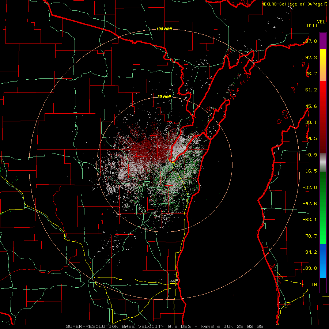
Task: Click the 14.5 velocity scale value
Action: [311, 139]
